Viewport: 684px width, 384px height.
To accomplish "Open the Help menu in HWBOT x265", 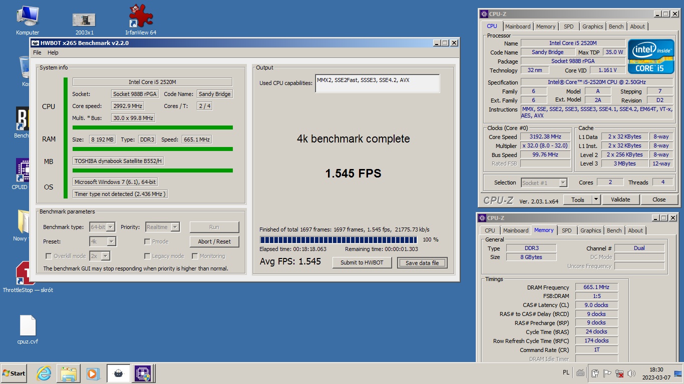I will click(53, 52).
